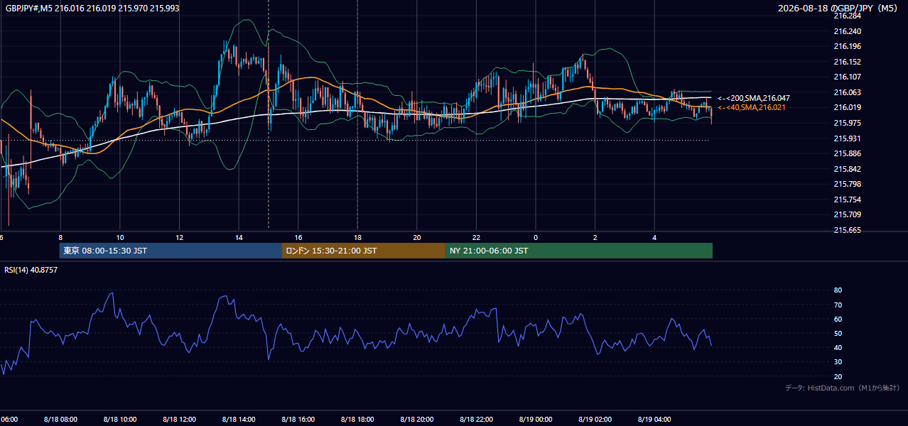Image resolution: width=908 pixels, height=426 pixels.
Task: Click price axis value 215.798
Action: pyautogui.click(x=847, y=185)
